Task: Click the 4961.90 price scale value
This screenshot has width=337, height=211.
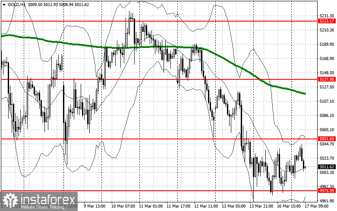Action: pos(327,201)
